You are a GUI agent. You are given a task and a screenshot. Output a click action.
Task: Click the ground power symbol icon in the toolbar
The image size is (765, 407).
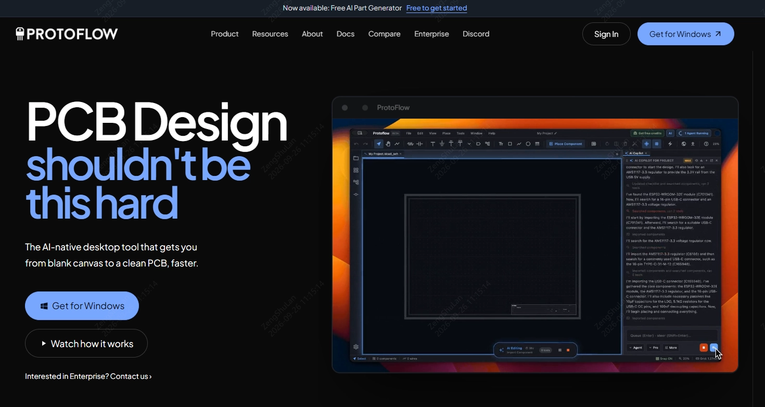[x=442, y=144]
